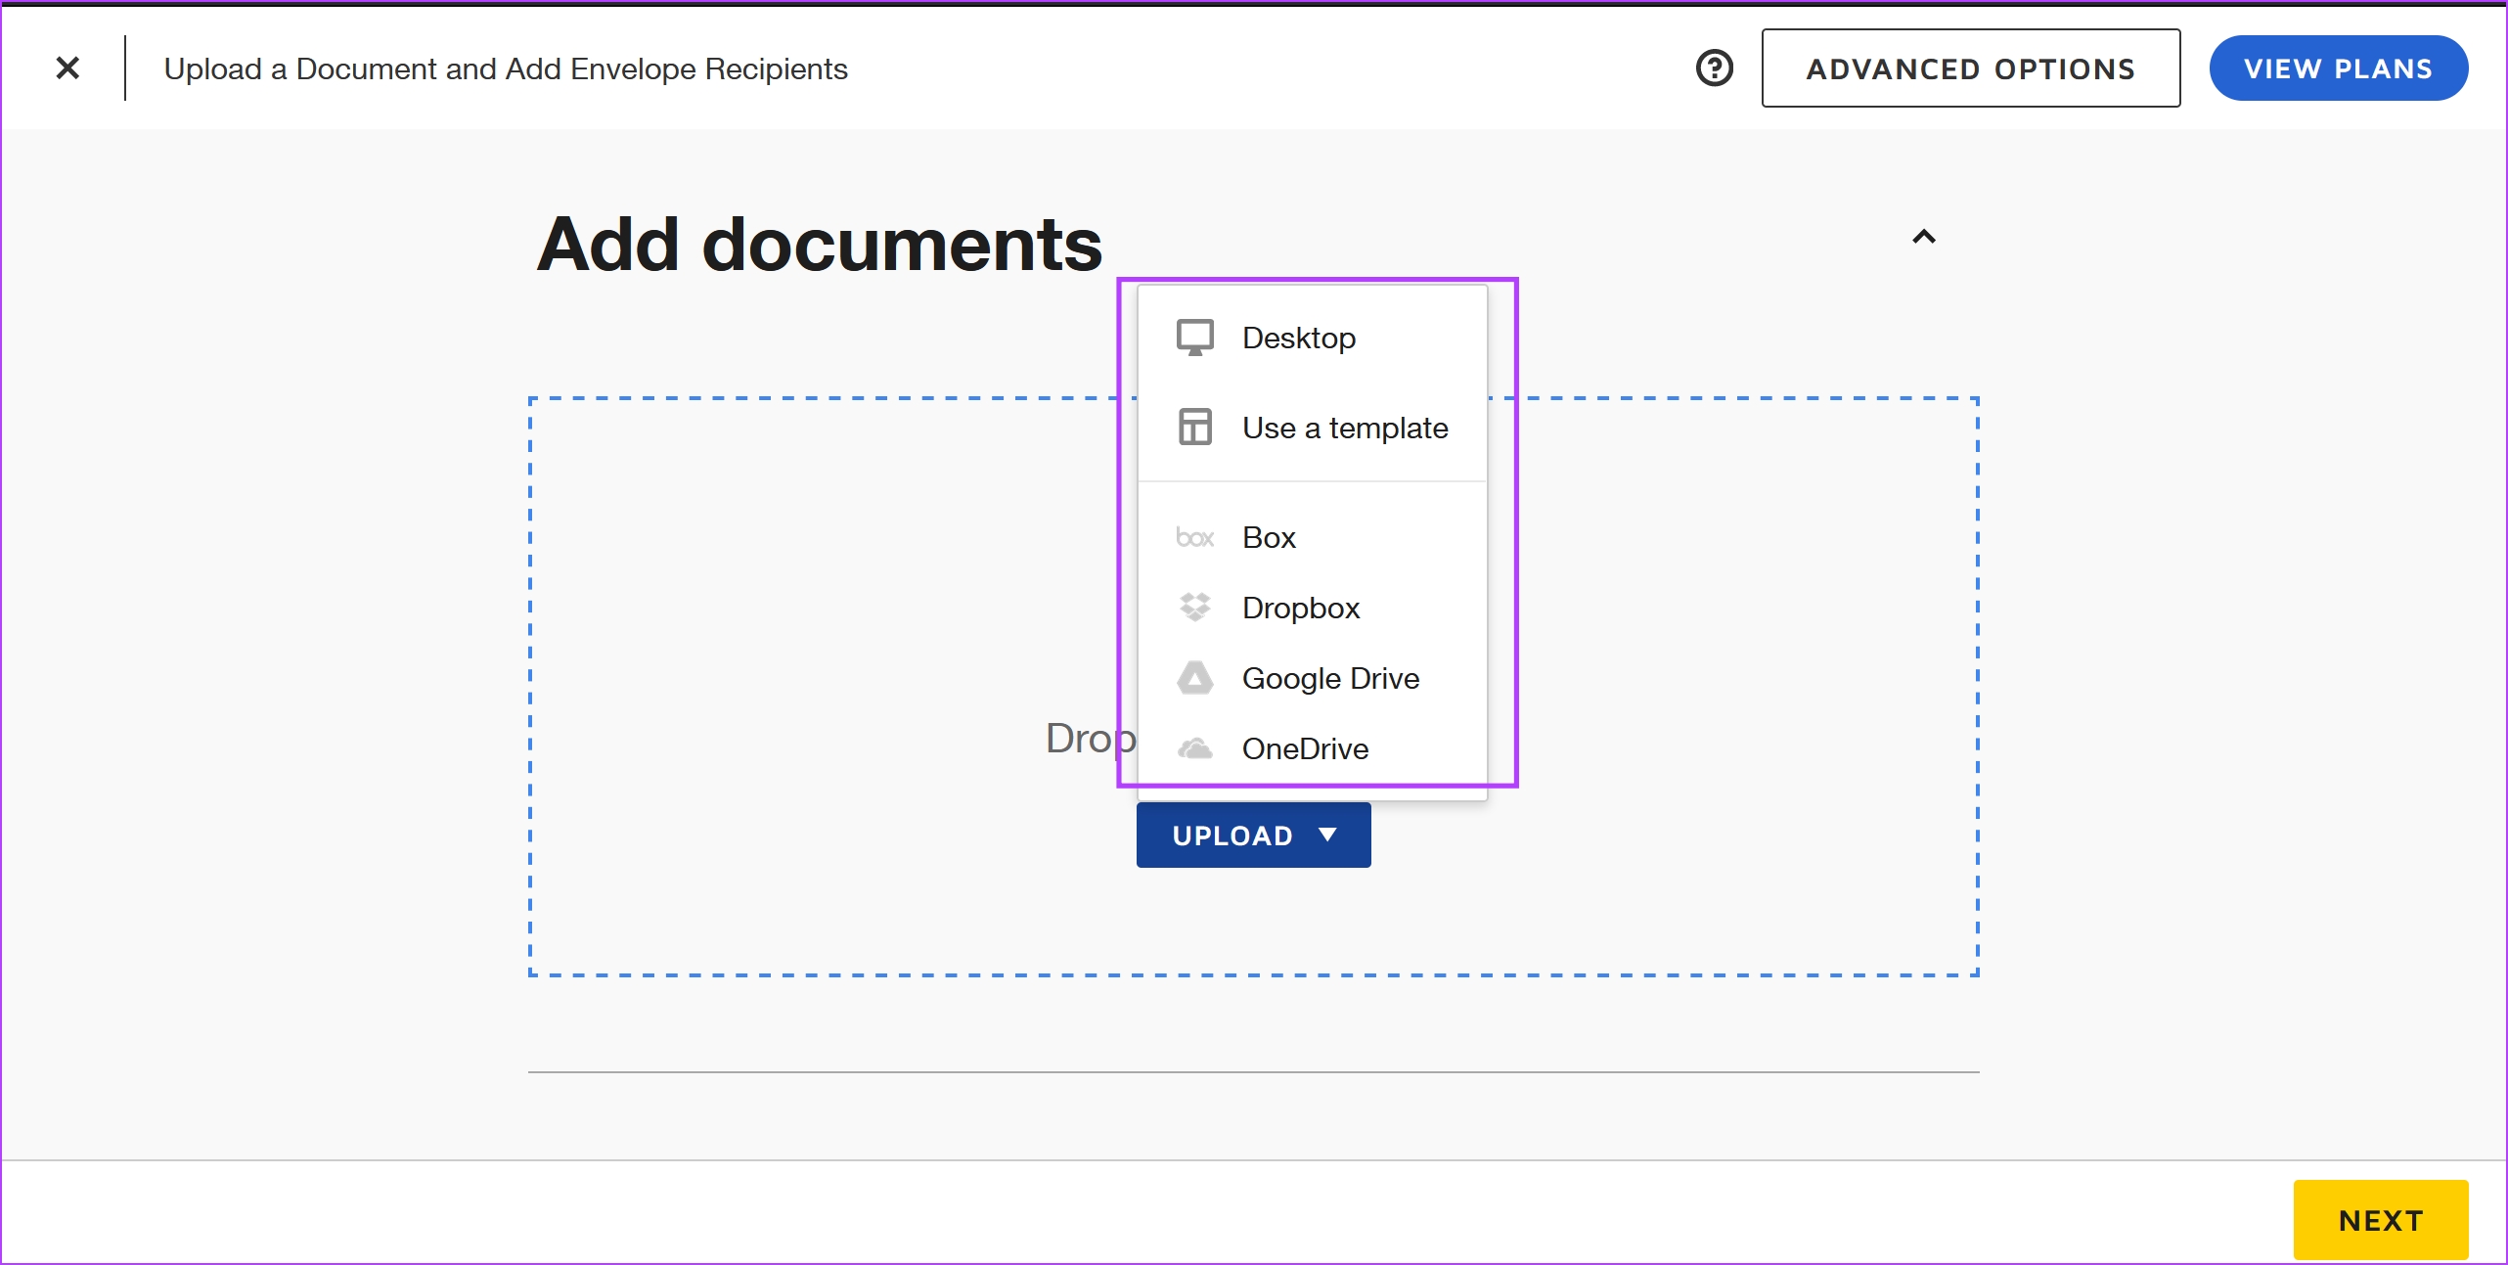
Task: Pick Box as upload source
Action: (1312, 537)
